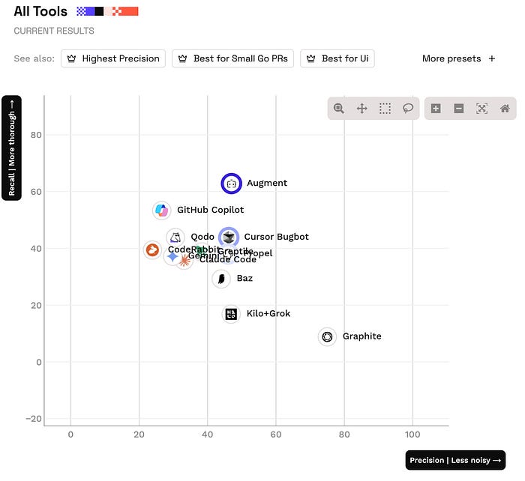
Task: Click the CURRENT RESULTS subtitle
Action: [x=54, y=31]
